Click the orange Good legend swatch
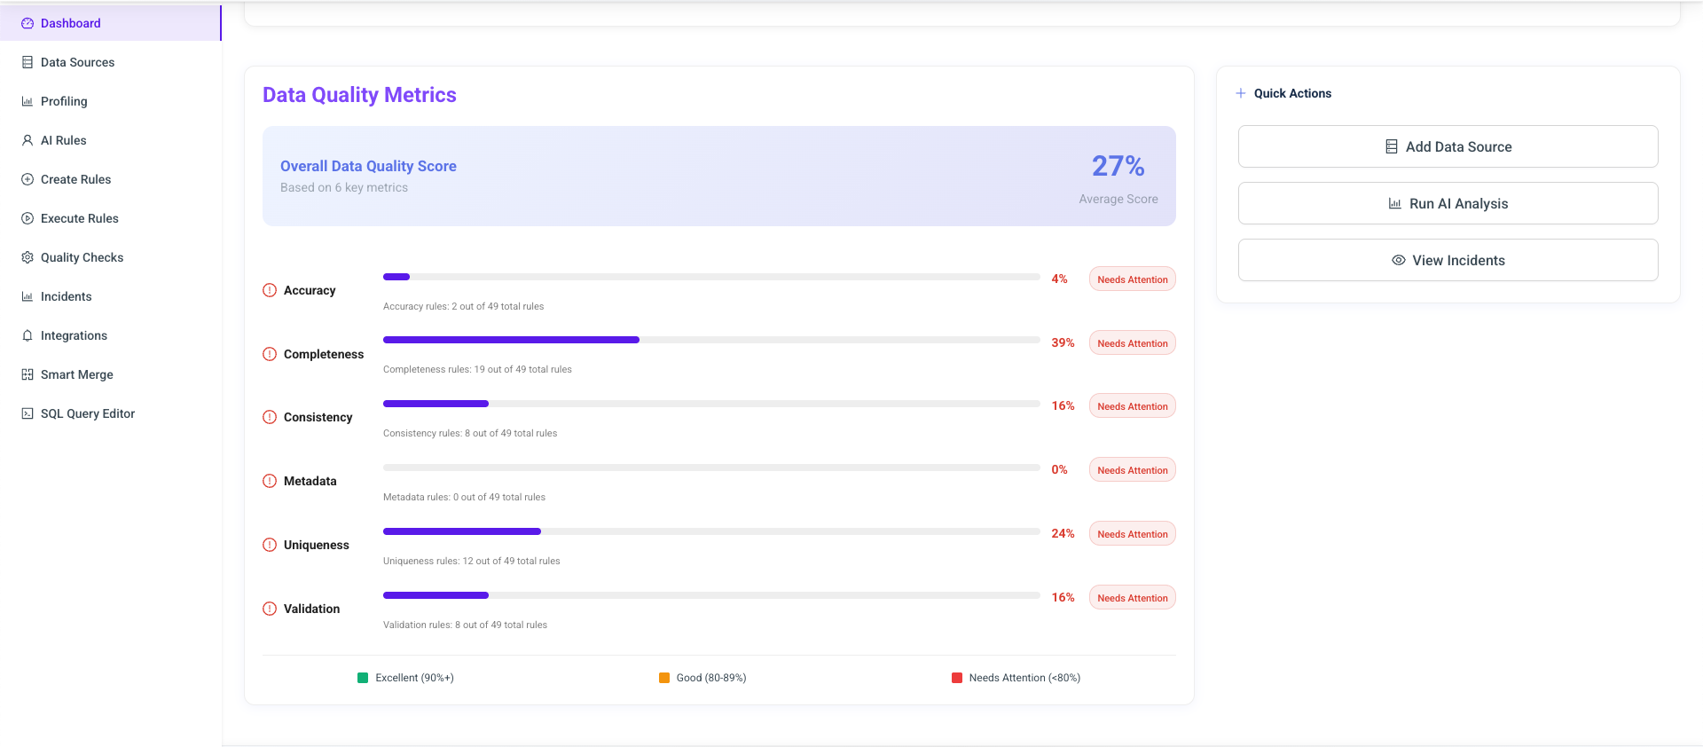Viewport: 1703px width, 747px height. click(x=664, y=678)
